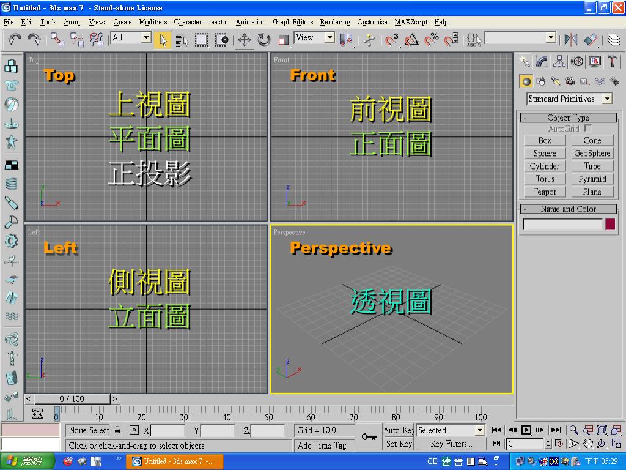Open reference coordinate system View dropdown
Image resolution: width=626 pixels, height=470 pixels.
(x=330, y=37)
